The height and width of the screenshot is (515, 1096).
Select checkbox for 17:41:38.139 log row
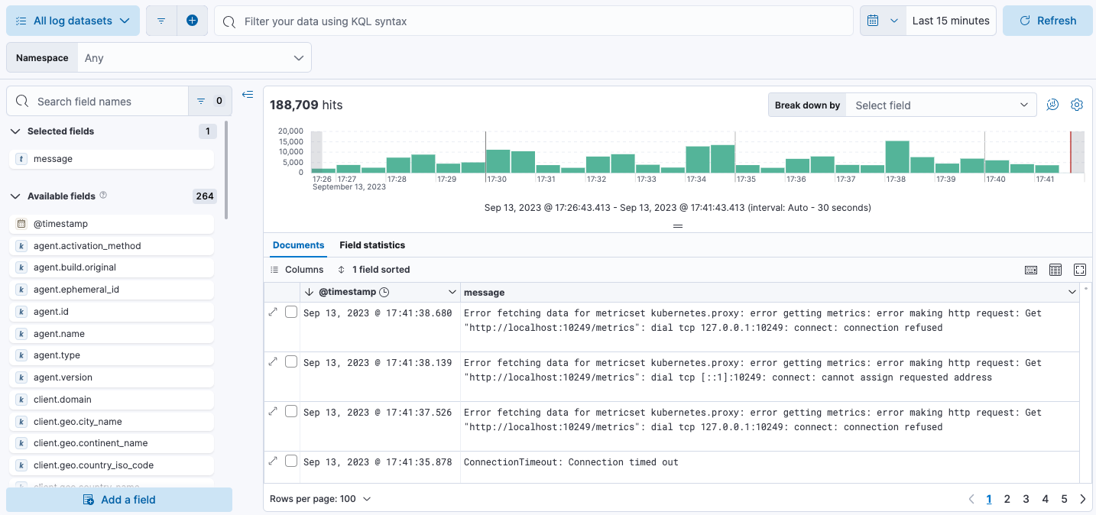291,362
